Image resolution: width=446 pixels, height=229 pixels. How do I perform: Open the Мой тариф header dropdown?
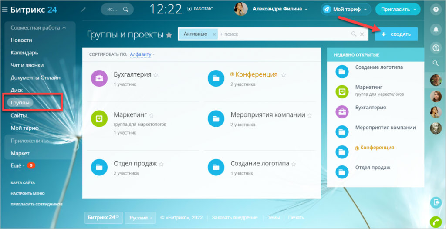click(x=346, y=10)
